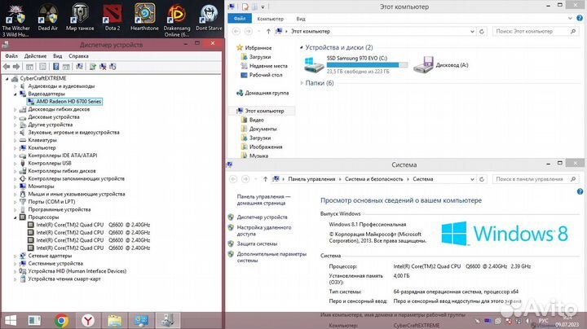
Task: Open address dropdown in Система window
Action: (472, 179)
